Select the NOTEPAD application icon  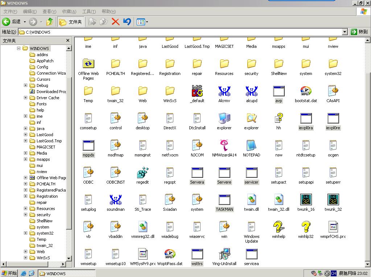251,146
